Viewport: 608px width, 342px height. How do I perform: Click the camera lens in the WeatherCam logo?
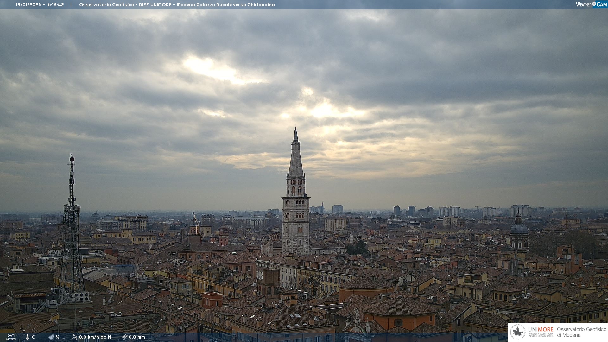coord(594,4)
